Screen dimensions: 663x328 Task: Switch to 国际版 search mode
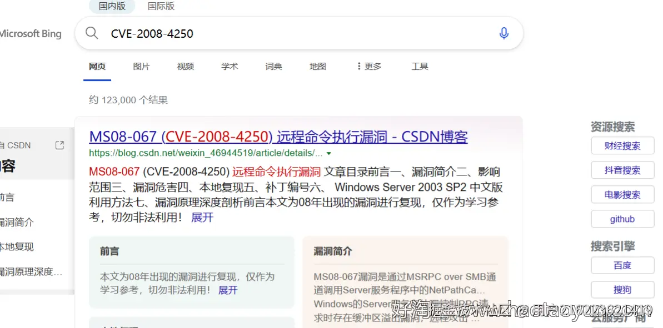click(161, 6)
